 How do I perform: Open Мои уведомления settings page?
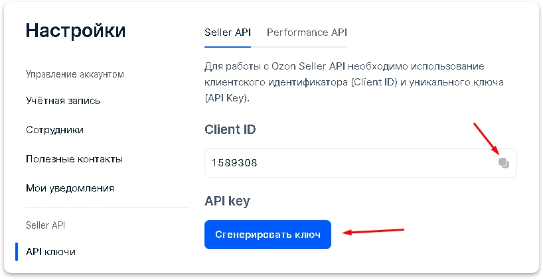[70, 188]
